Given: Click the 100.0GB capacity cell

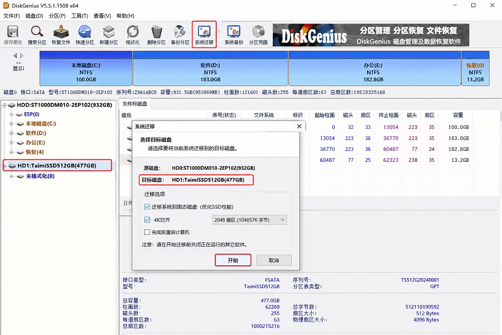Looking at the screenshot, I should [458, 127].
